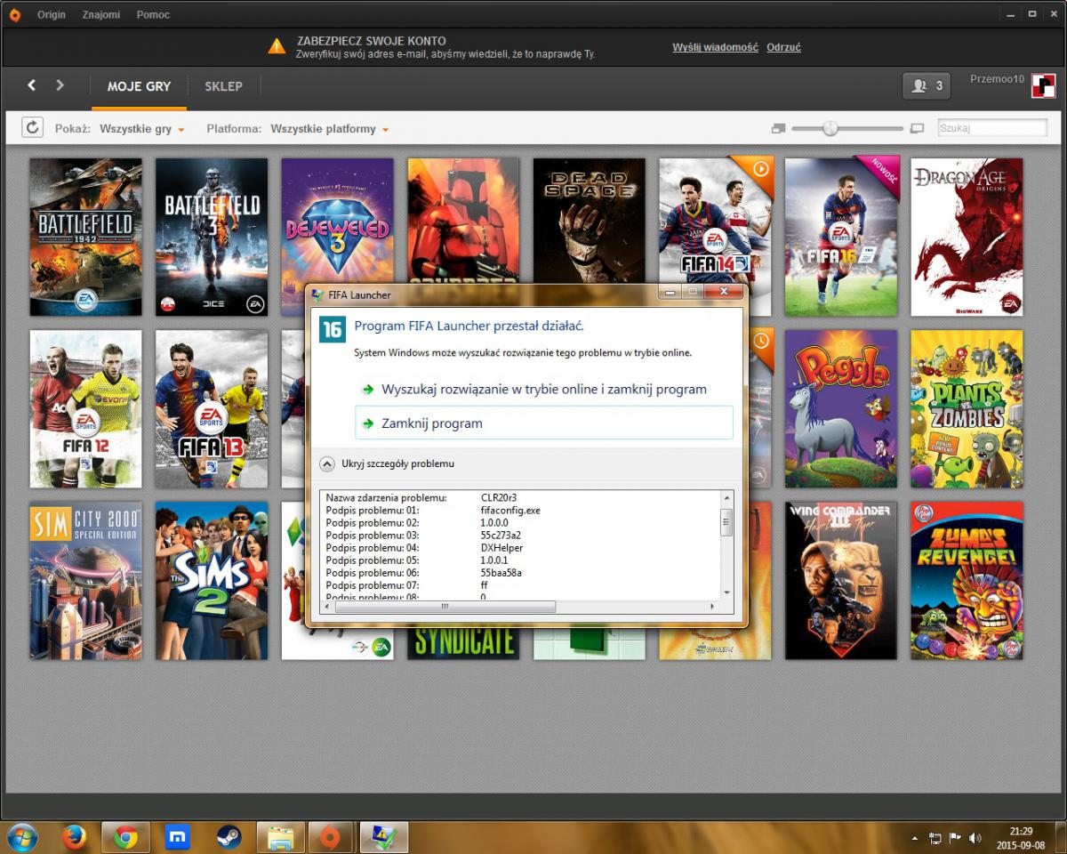Switch to the MOJE GRY tab
Screen dimensions: 1067x854
click(x=139, y=86)
